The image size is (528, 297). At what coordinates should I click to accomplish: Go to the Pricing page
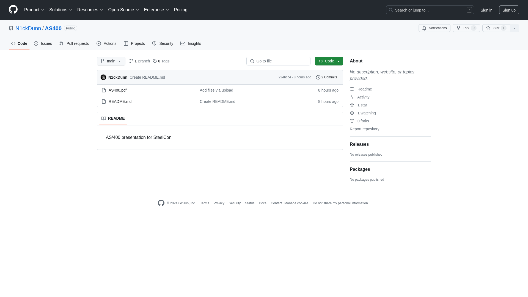(x=181, y=10)
